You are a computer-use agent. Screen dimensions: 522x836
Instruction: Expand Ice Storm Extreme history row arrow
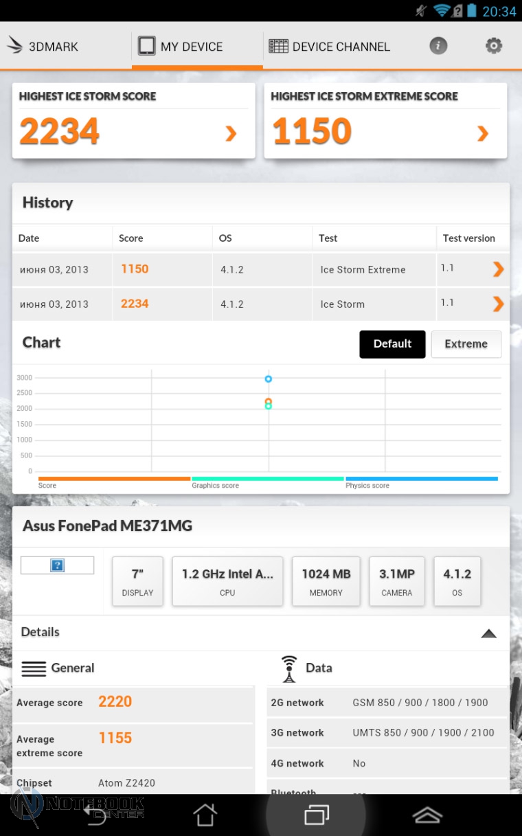[498, 270]
